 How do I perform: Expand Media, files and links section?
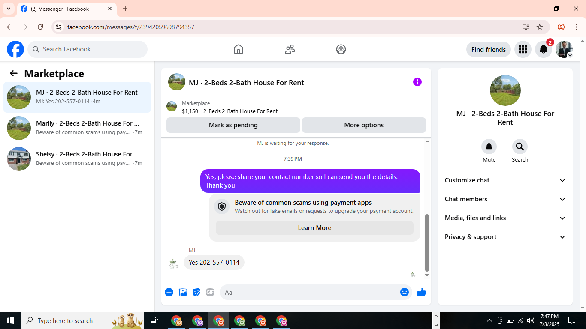505,218
